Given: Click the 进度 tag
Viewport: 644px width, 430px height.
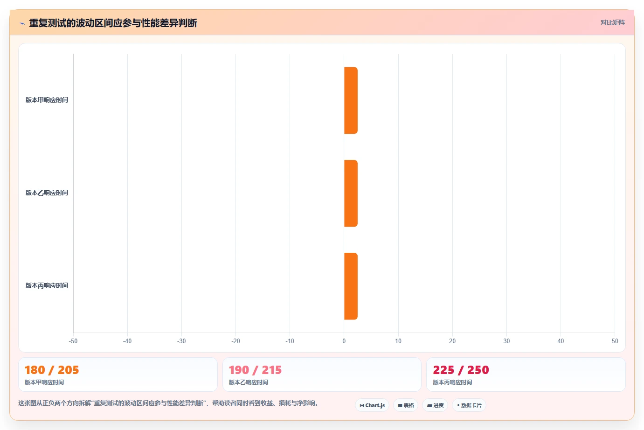Looking at the screenshot, I should [x=435, y=405].
